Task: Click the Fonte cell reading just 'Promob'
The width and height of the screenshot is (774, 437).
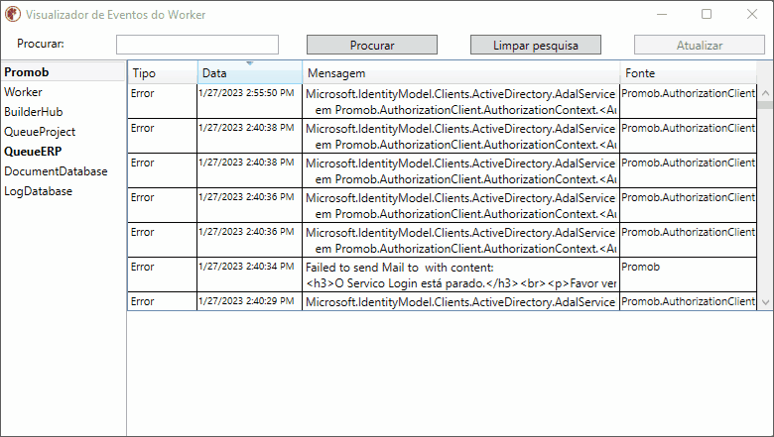Action: [x=688, y=274]
